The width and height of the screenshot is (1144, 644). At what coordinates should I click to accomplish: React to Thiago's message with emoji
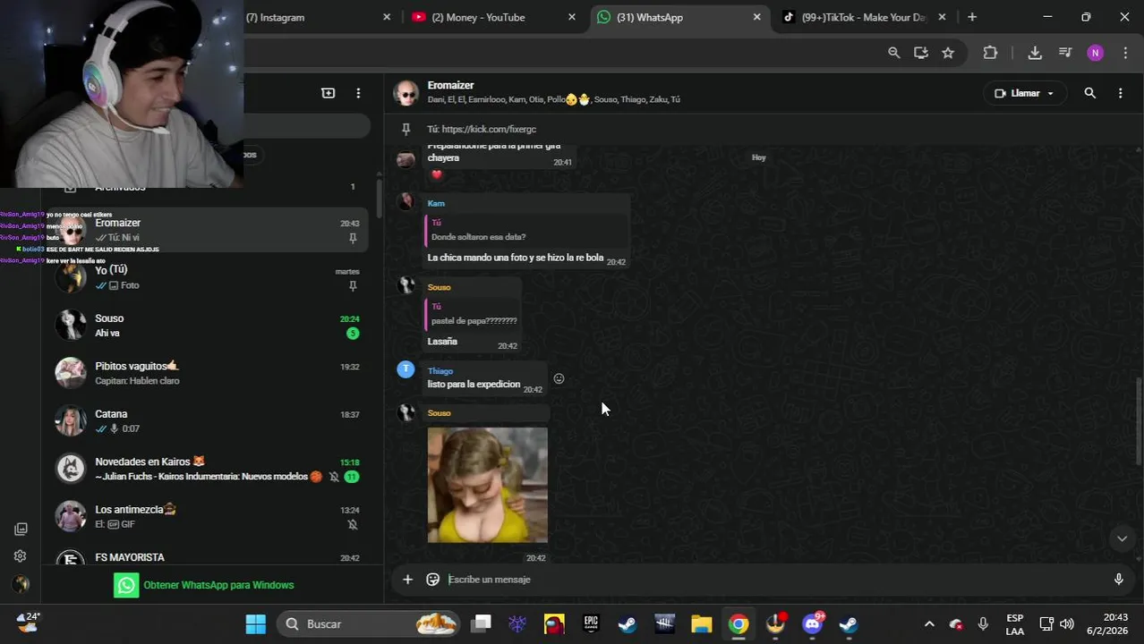coord(559,378)
